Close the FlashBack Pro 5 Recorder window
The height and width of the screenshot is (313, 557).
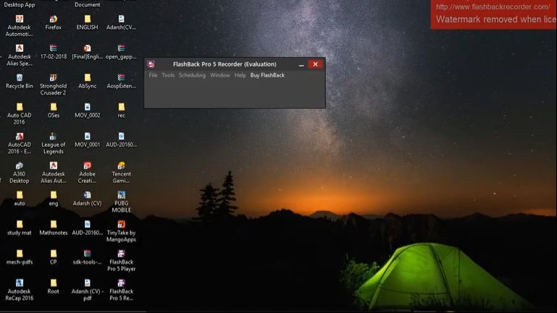click(315, 64)
